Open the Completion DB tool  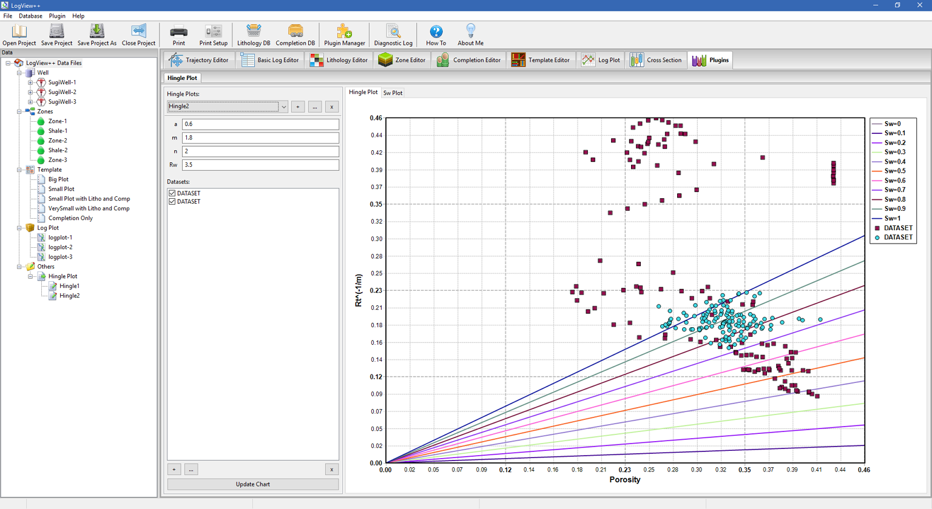pyautogui.click(x=295, y=35)
